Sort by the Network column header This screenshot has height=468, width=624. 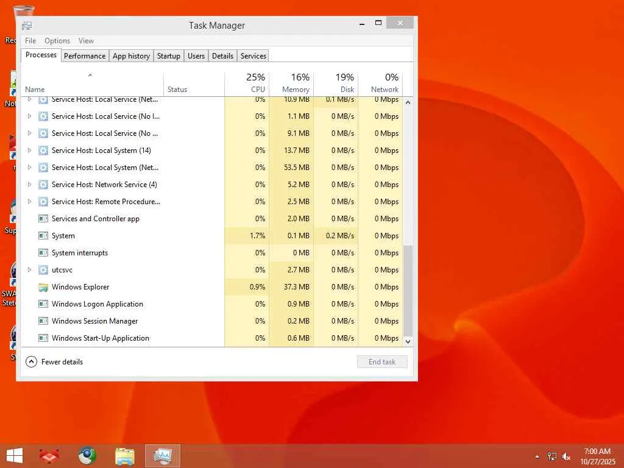[381, 84]
